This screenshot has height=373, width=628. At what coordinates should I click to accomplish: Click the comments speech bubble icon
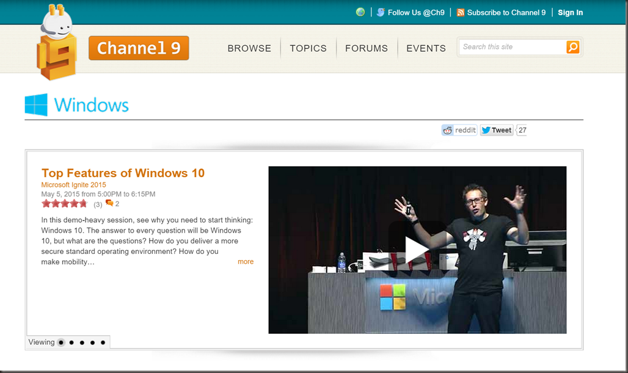109,203
